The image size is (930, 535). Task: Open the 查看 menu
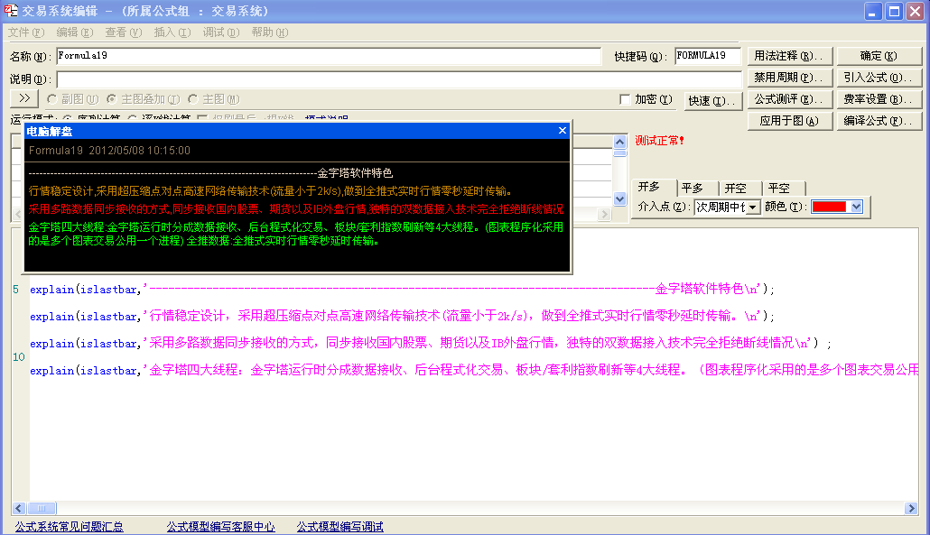coord(124,32)
